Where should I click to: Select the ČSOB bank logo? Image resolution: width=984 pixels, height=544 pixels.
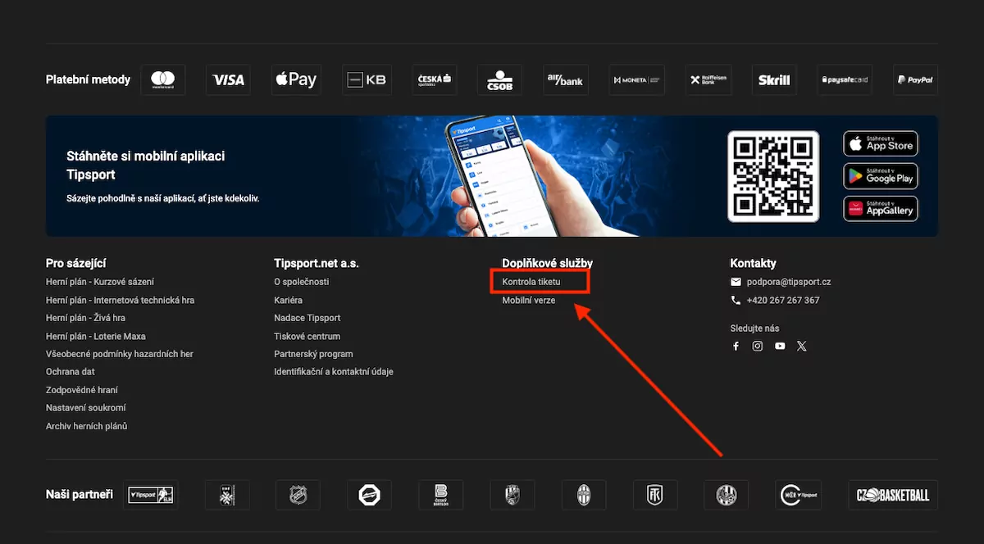point(499,79)
